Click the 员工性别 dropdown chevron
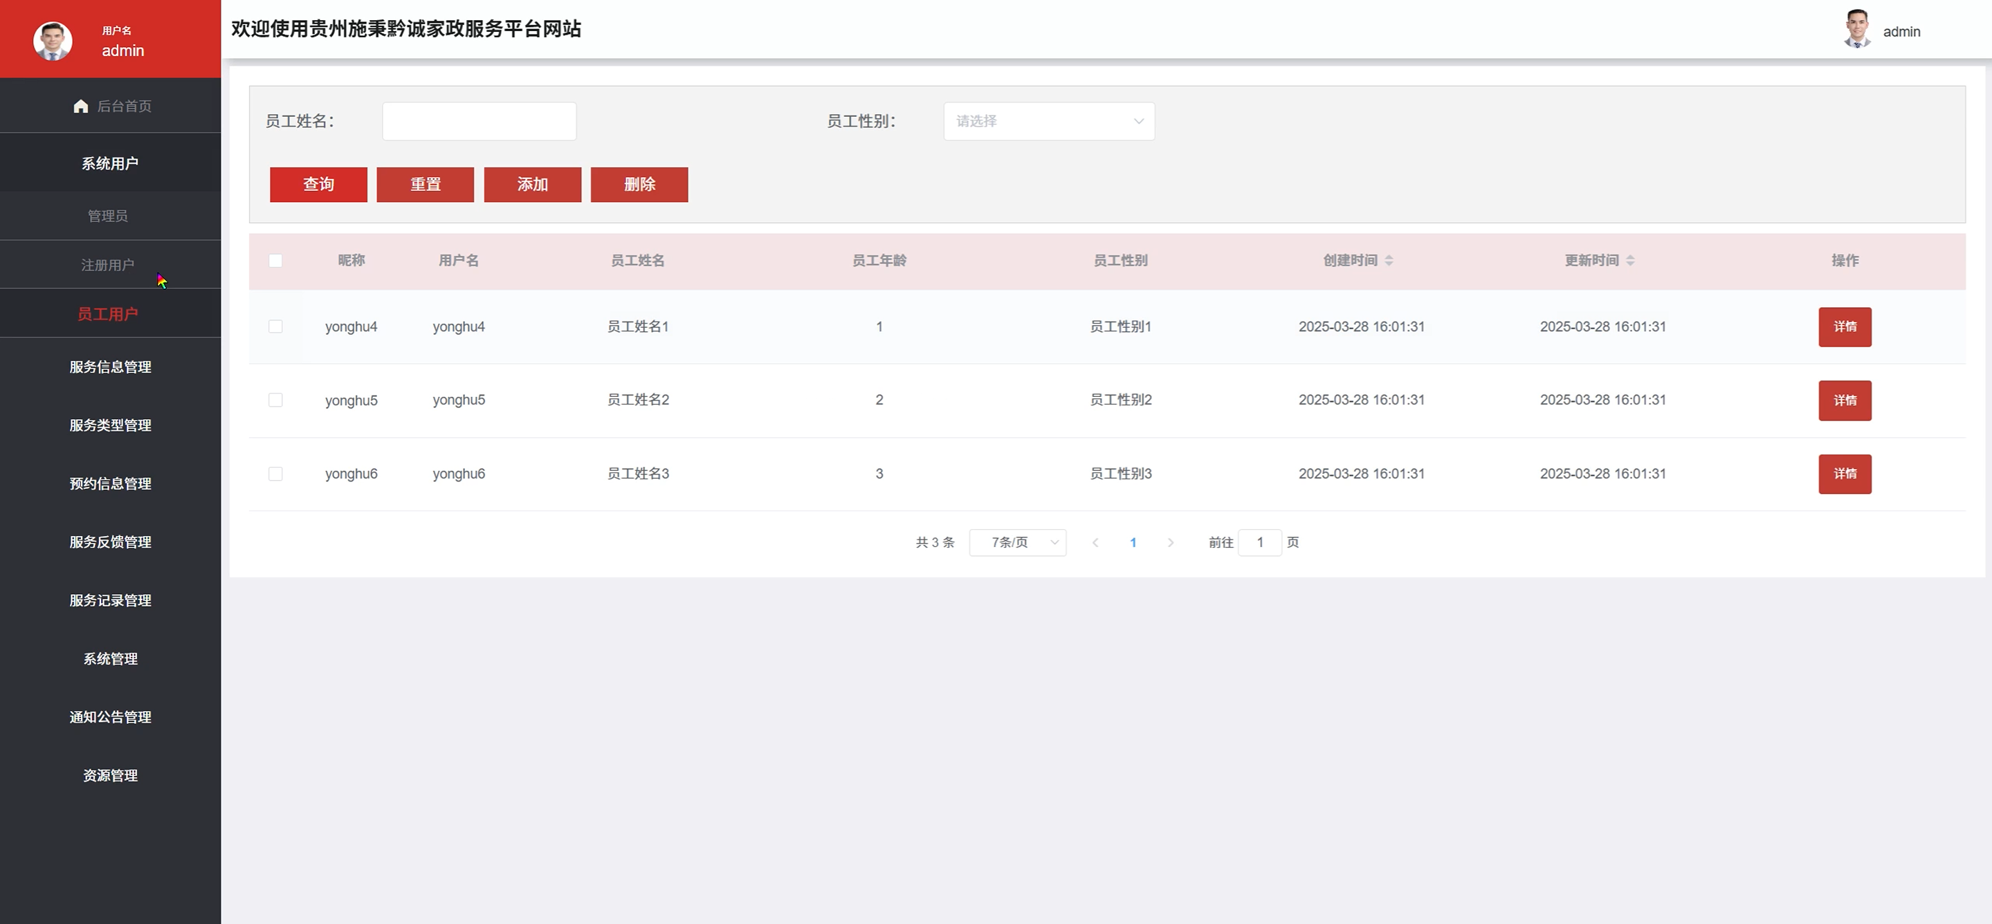 [x=1138, y=122]
